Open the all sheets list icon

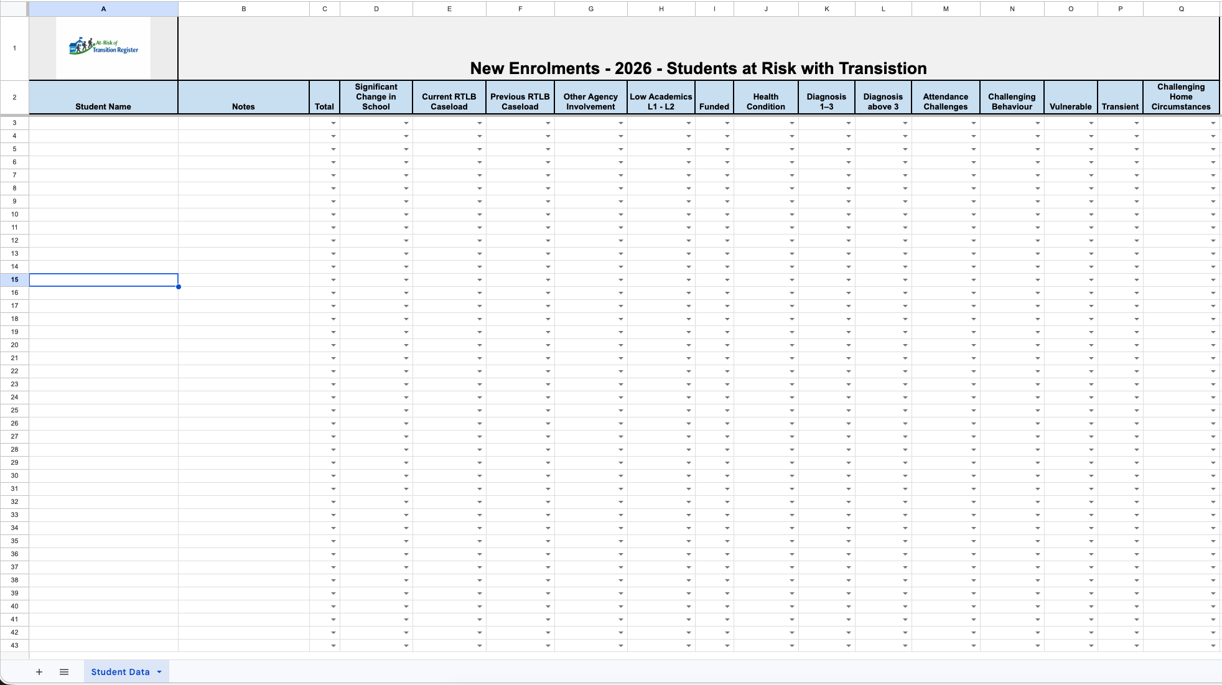pos(64,672)
